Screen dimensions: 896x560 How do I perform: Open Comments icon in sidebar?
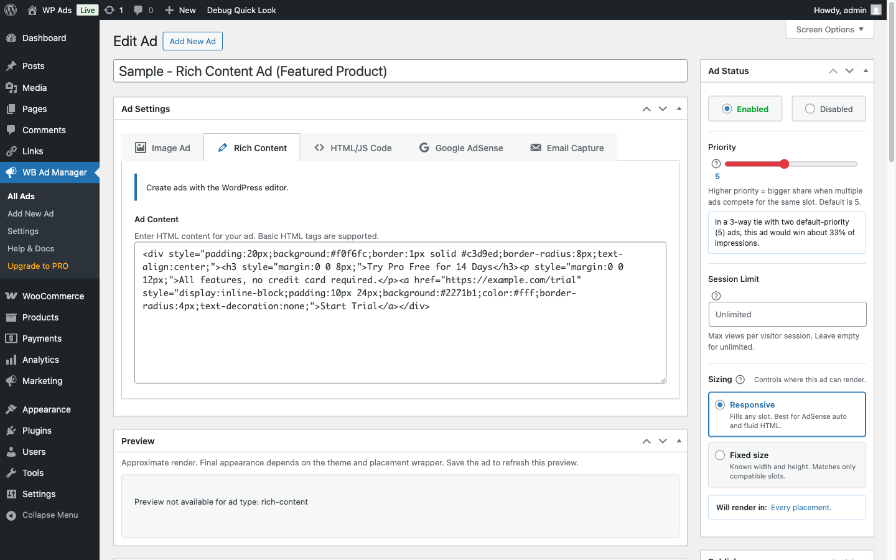point(11,130)
